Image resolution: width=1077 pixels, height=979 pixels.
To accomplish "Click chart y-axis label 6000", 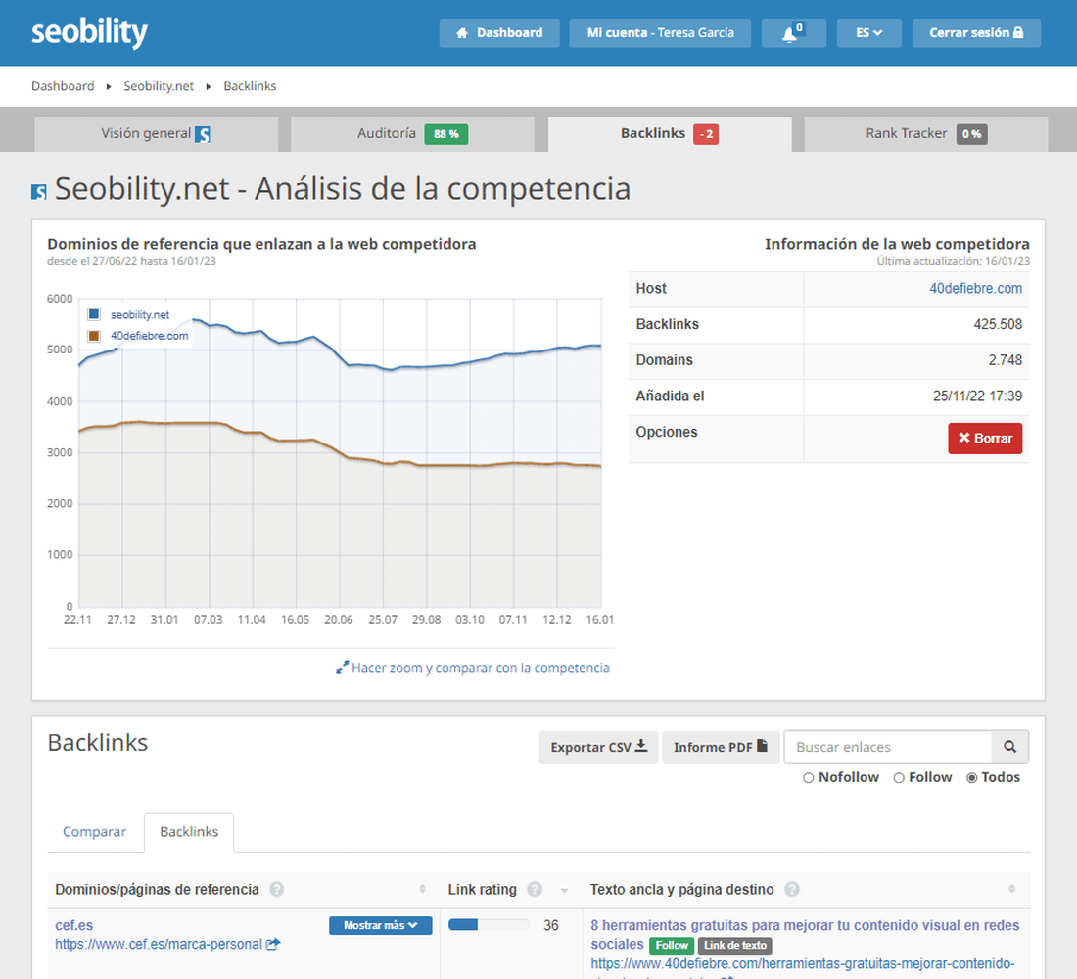I will (60, 299).
